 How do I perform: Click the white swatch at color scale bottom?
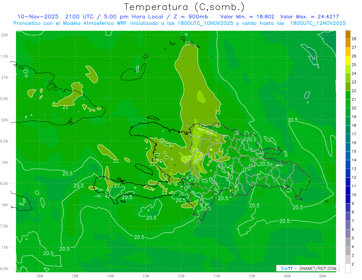[348, 269]
